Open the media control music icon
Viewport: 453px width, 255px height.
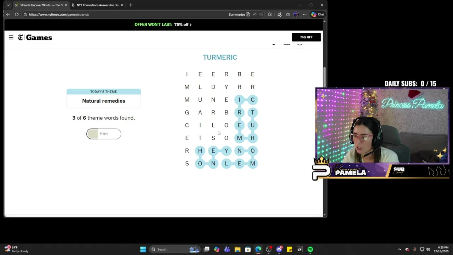279,15
